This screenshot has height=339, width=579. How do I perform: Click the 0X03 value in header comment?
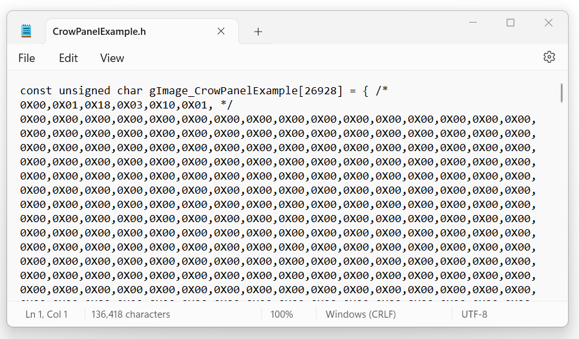(130, 105)
